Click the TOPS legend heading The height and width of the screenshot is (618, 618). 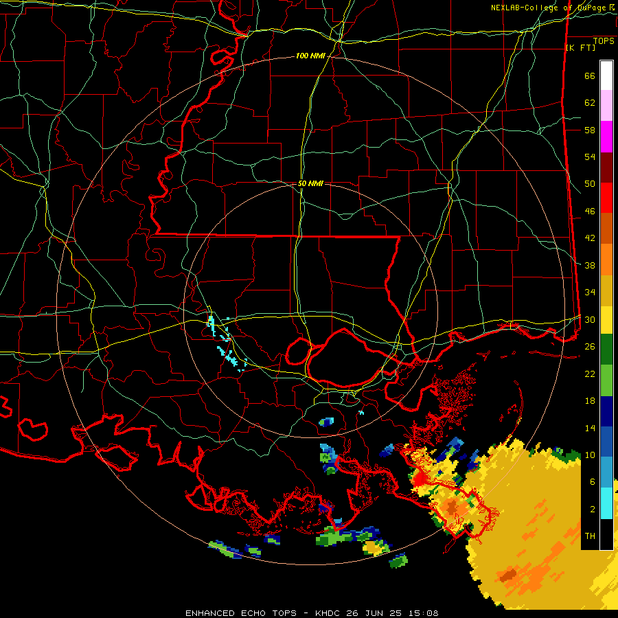coord(604,41)
